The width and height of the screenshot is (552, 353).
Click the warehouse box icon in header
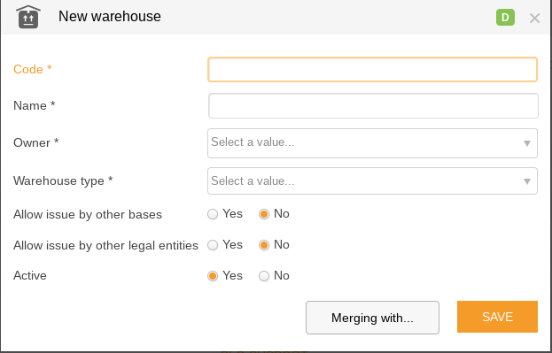click(x=28, y=17)
